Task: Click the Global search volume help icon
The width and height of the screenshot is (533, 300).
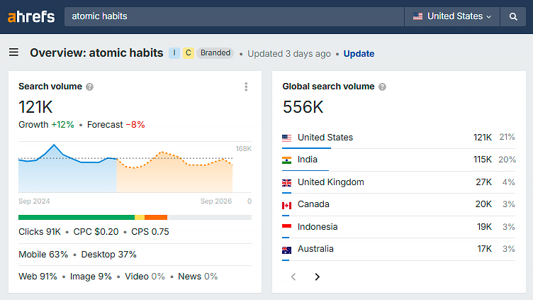Action: 382,87
